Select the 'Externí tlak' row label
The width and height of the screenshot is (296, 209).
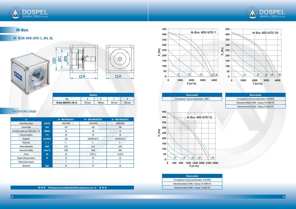click(26, 127)
